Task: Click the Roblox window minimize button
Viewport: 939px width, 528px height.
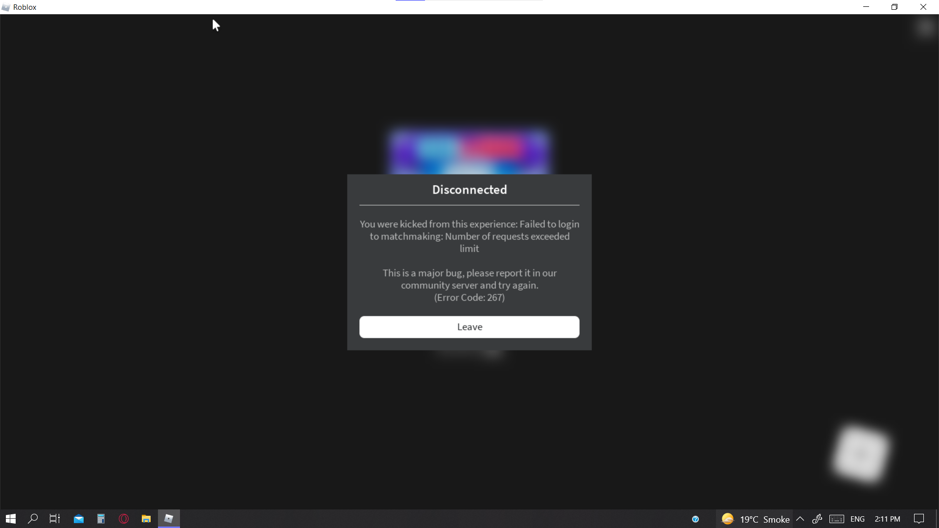Action: click(x=866, y=7)
